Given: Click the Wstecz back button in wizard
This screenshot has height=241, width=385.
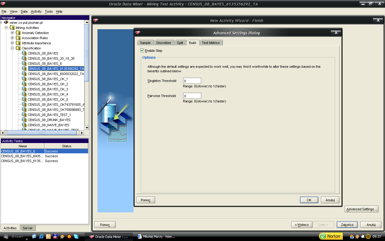Looking at the screenshot, I should point(301,225).
